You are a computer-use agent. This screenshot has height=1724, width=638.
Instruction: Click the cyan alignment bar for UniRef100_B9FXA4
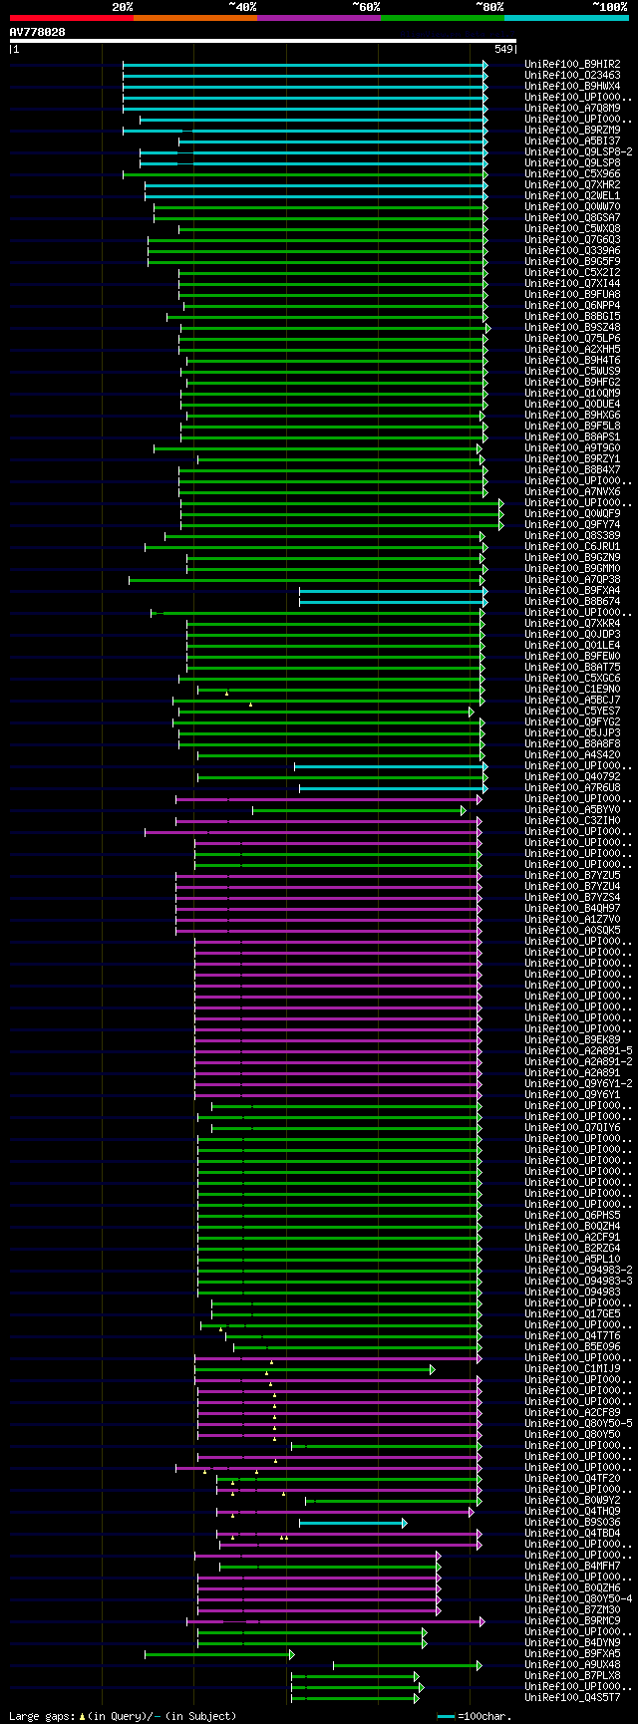point(393,591)
